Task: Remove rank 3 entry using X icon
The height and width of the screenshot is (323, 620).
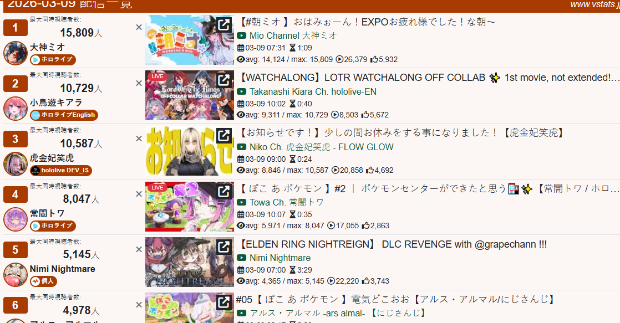Action: pos(139,139)
